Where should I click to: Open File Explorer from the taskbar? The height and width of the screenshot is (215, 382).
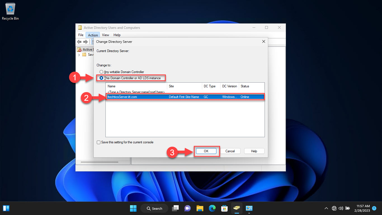point(200,208)
